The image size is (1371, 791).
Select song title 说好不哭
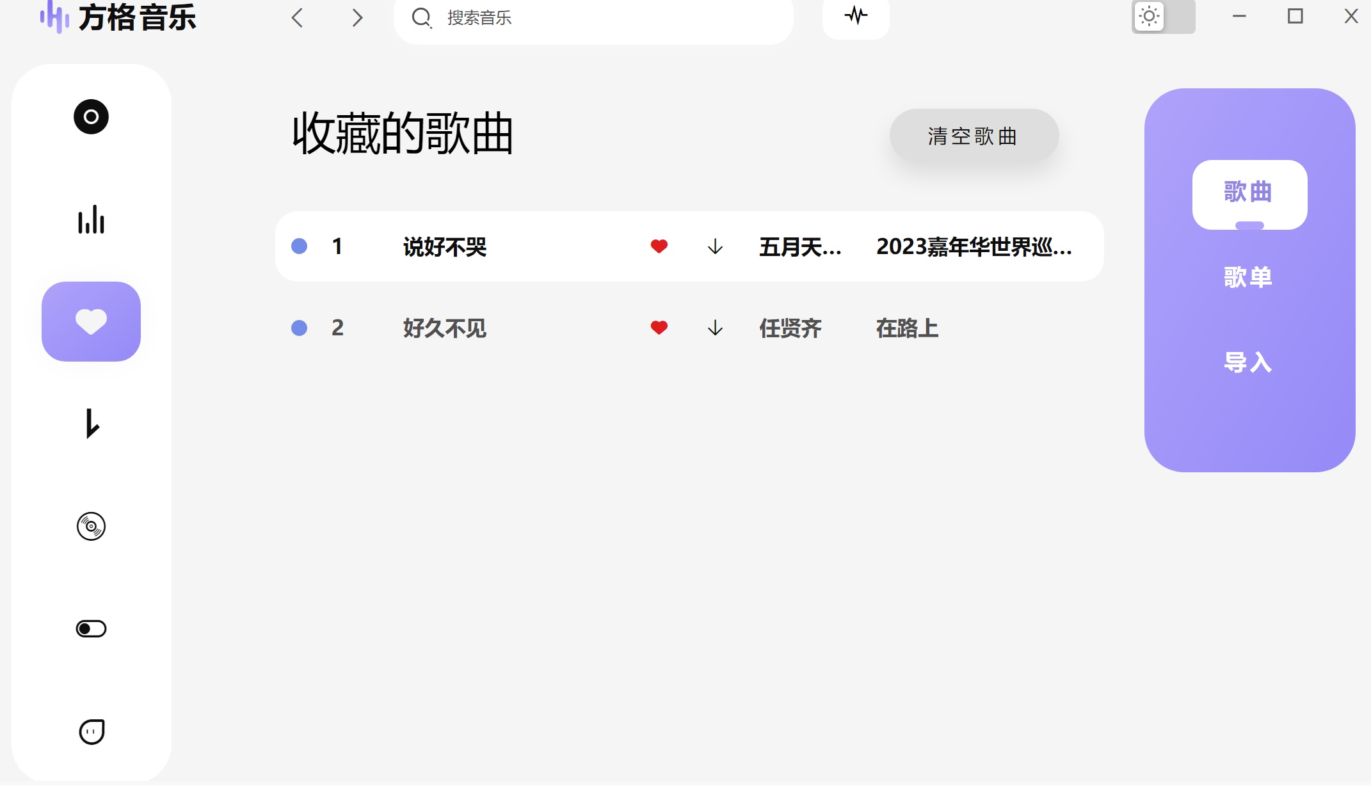click(445, 247)
